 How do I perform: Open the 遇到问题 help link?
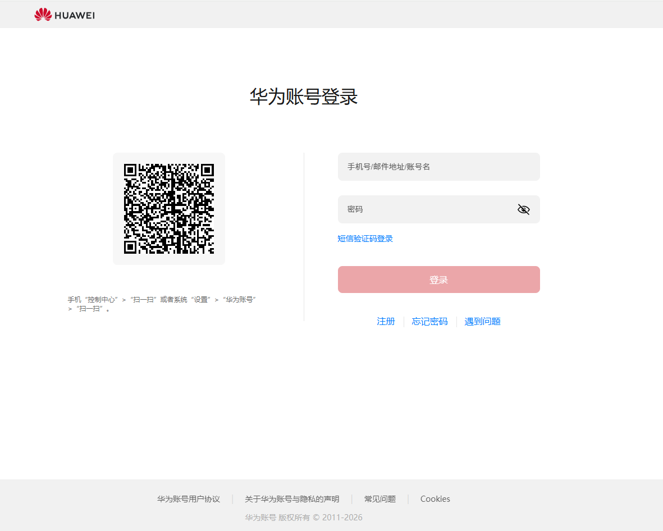pyautogui.click(x=482, y=321)
